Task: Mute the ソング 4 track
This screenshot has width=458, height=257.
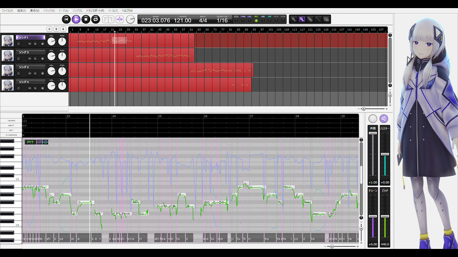Action: tap(30, 89)
